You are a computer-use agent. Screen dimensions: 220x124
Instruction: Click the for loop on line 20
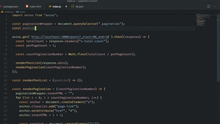[x=59, y=98]
